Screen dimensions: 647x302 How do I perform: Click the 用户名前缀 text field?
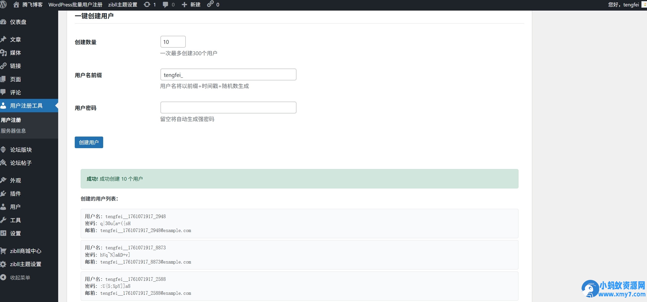(x=228, y=75)
